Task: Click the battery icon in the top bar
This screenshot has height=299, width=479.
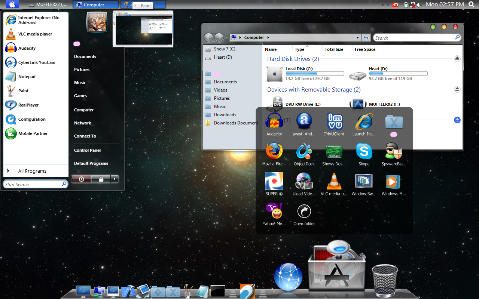Action: pos(406,5)
